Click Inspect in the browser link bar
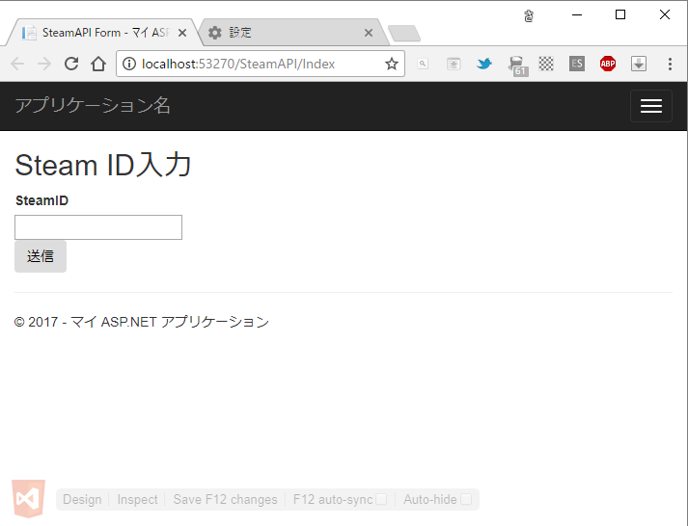This screenshot has width=688, height=526. [137, 499]
